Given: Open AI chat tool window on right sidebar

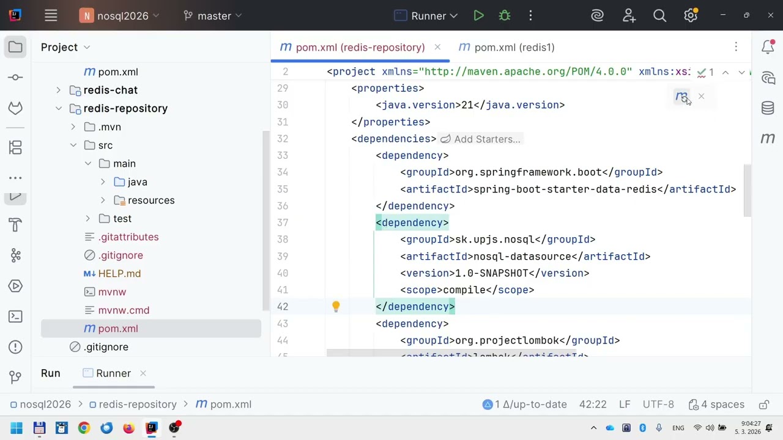Looking at the screenshot, I should click(768, 78).
